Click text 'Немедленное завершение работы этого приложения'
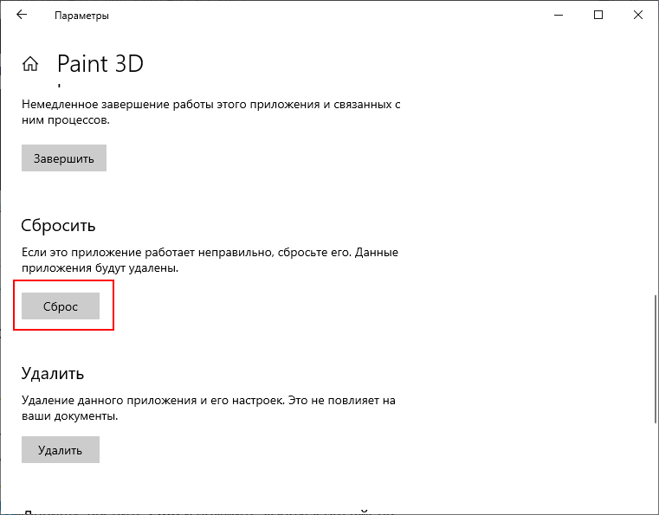 pos(171,104)
